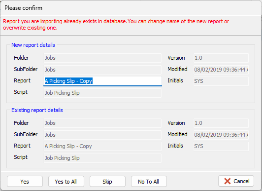This screenshot has height=191, width=262.
Task: Edit the new Report name field
Action: click(102, 81)
